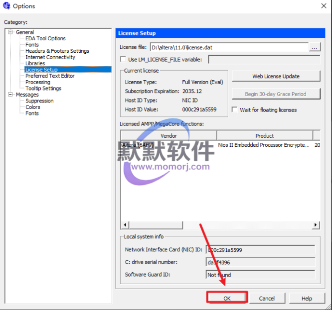
Task: Click the Software Guard ID field
Action: (x=260, y=275)
